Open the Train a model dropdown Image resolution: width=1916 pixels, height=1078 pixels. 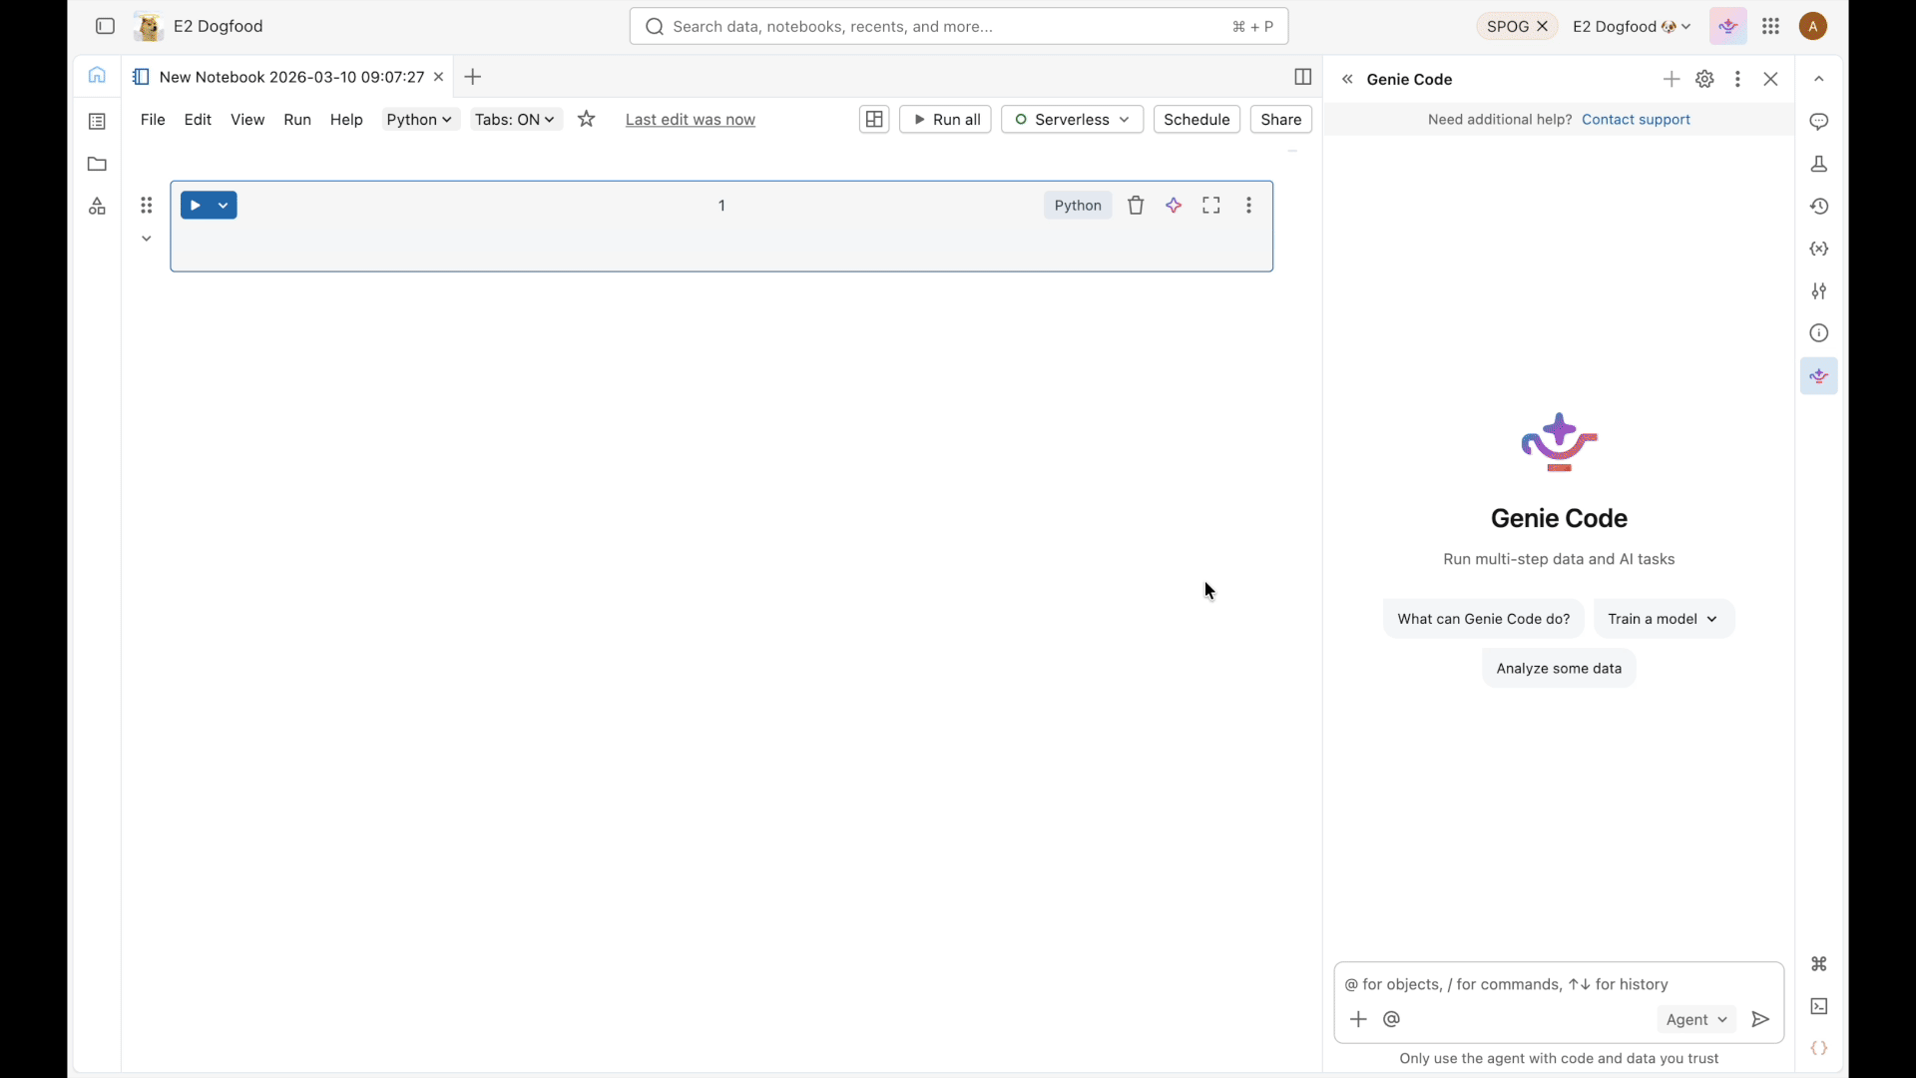coord(1664,619)
